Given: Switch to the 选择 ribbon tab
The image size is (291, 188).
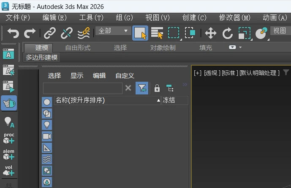Looking at the screenshot, I should click(120, 48).
